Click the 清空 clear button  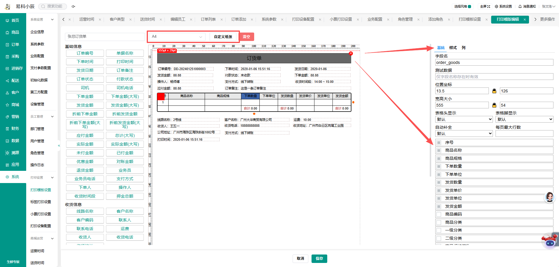[x=247, y=37]
